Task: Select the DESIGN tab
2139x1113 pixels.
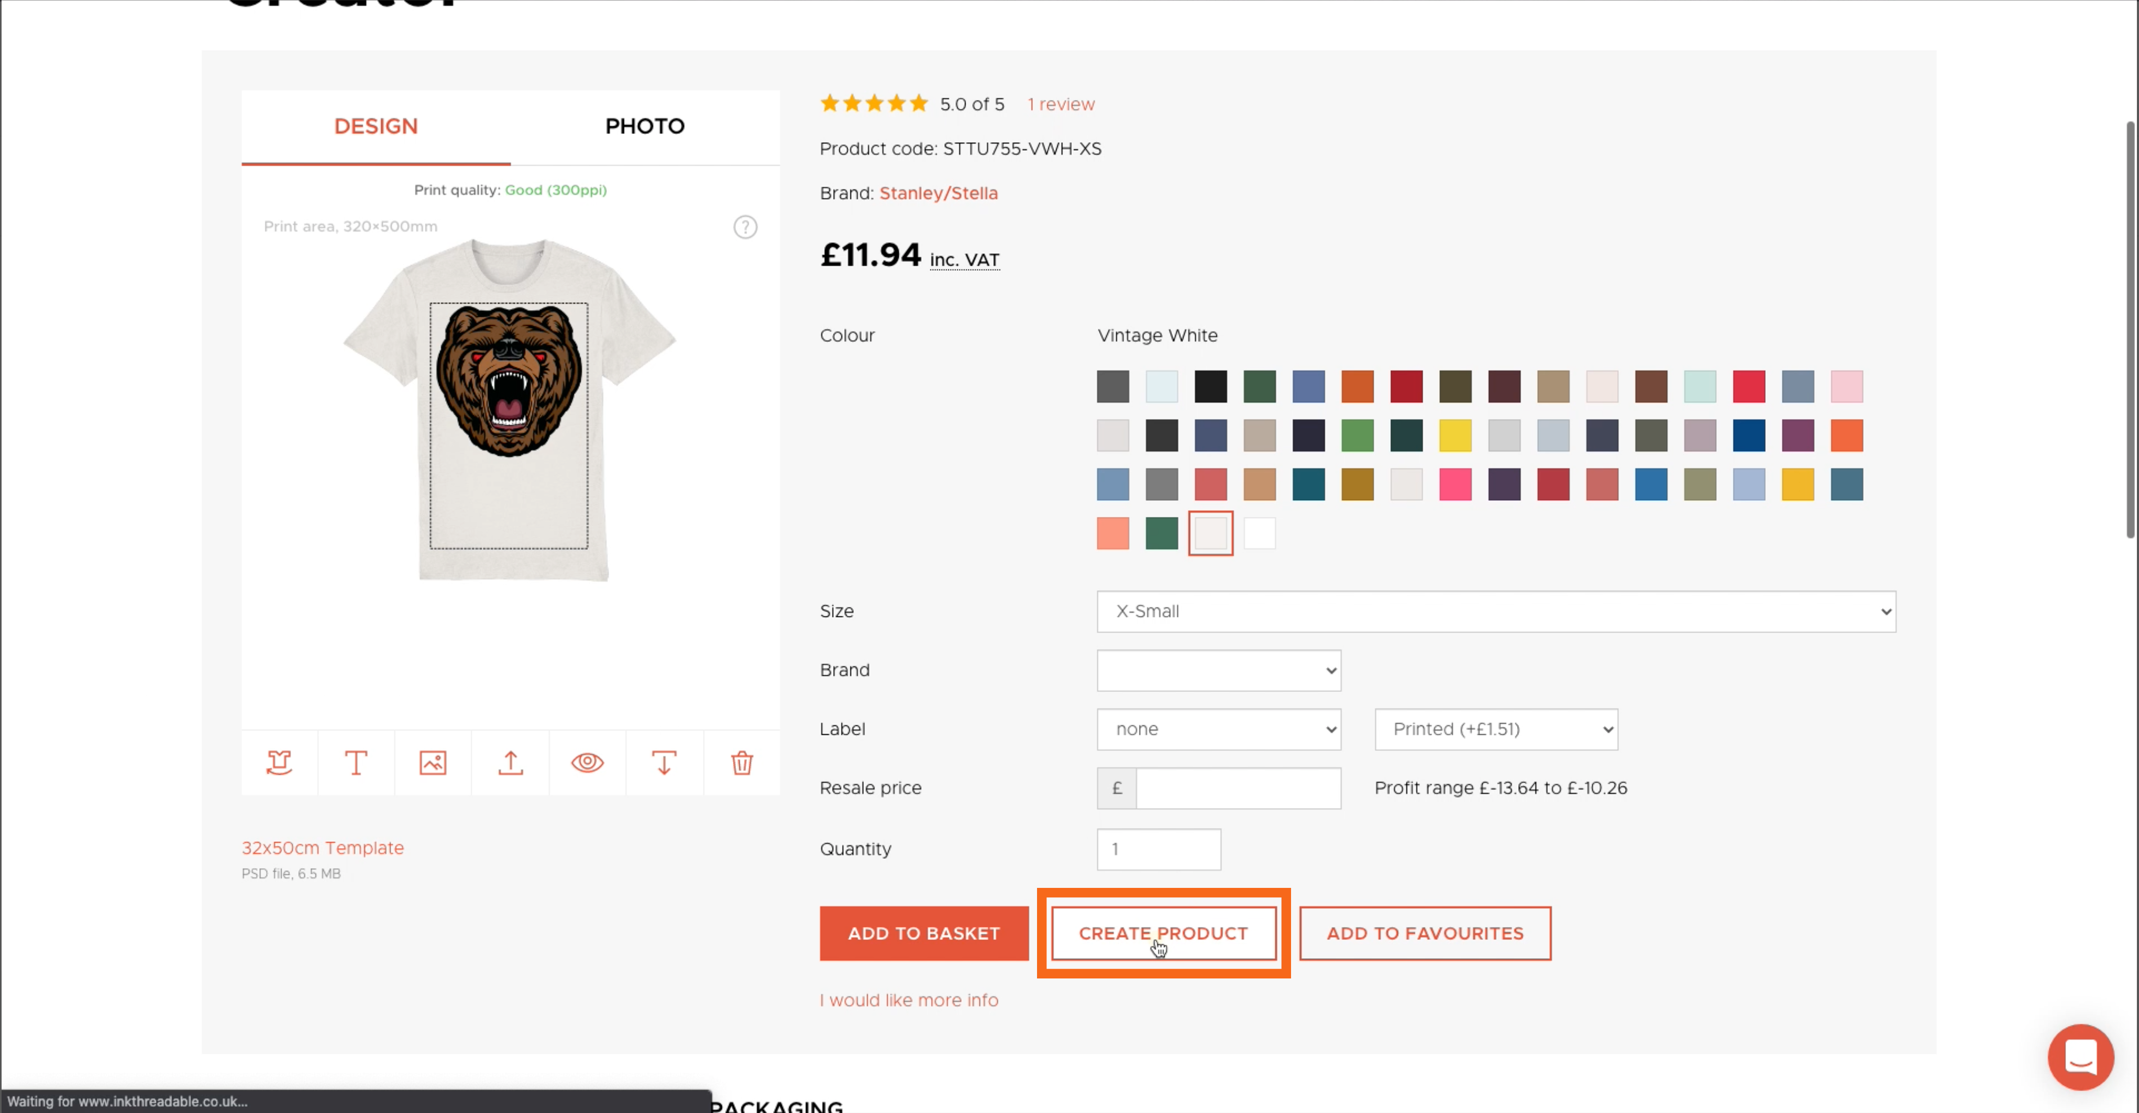Action: (x=376, y=126)
